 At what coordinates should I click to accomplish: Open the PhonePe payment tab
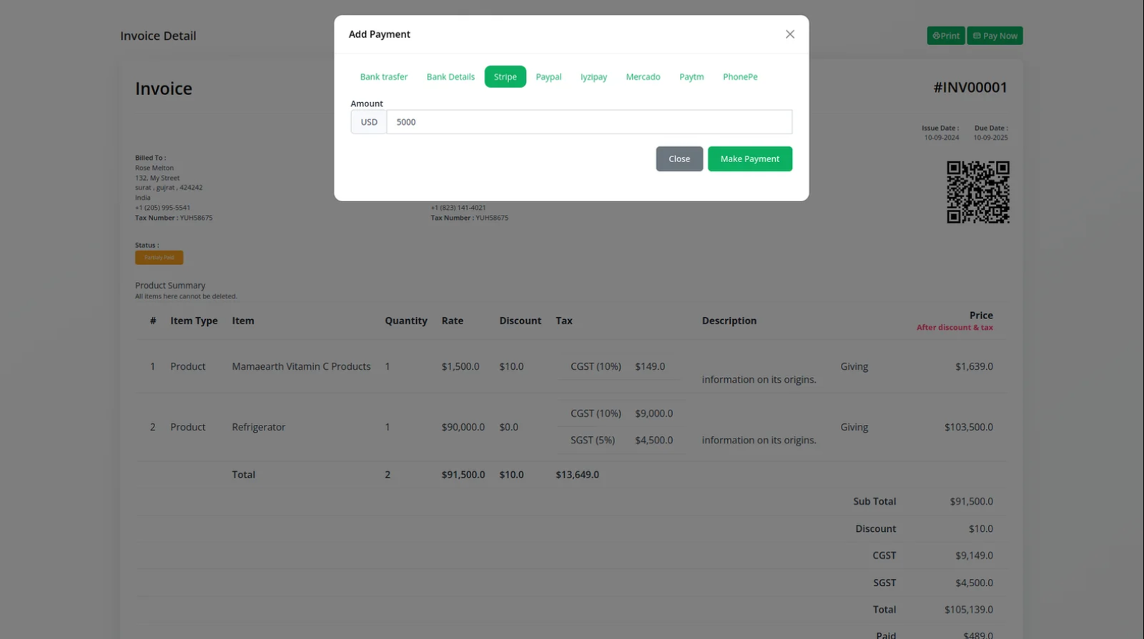(x=740, y=76)
